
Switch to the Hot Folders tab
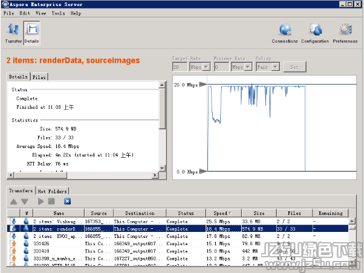pos(52,191)
